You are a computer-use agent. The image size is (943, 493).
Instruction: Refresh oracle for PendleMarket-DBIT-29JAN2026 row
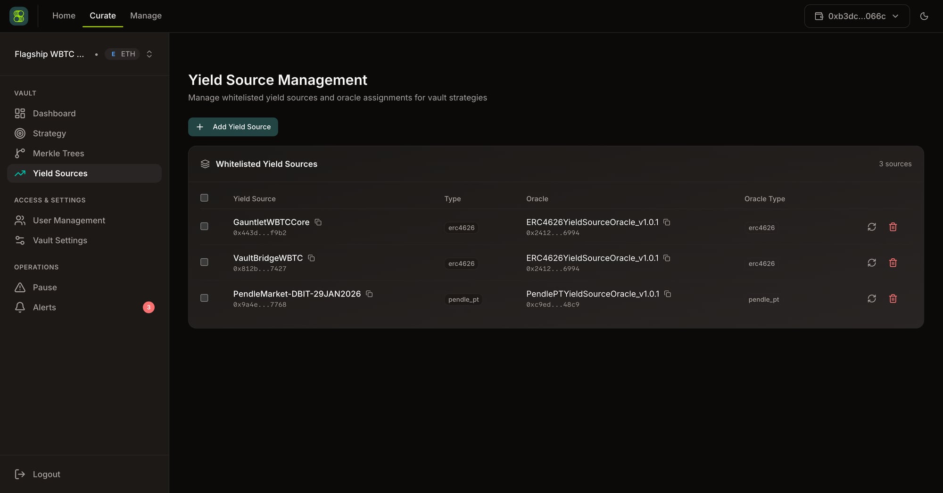(x=872, y=298)
